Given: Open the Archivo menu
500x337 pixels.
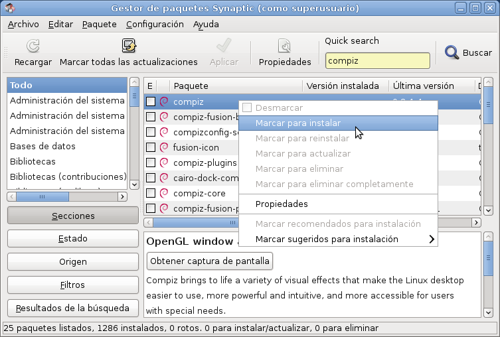Looking at the screenshot, I should [x=23, y=24].
